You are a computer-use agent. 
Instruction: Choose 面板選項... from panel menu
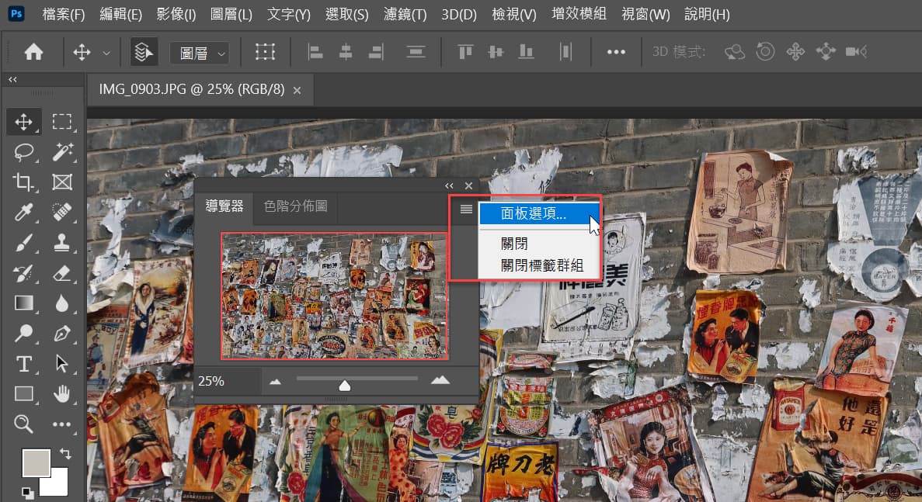[539, 213]
